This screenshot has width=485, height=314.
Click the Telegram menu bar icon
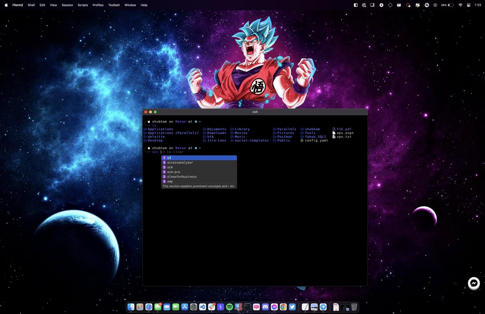point(381,5)
